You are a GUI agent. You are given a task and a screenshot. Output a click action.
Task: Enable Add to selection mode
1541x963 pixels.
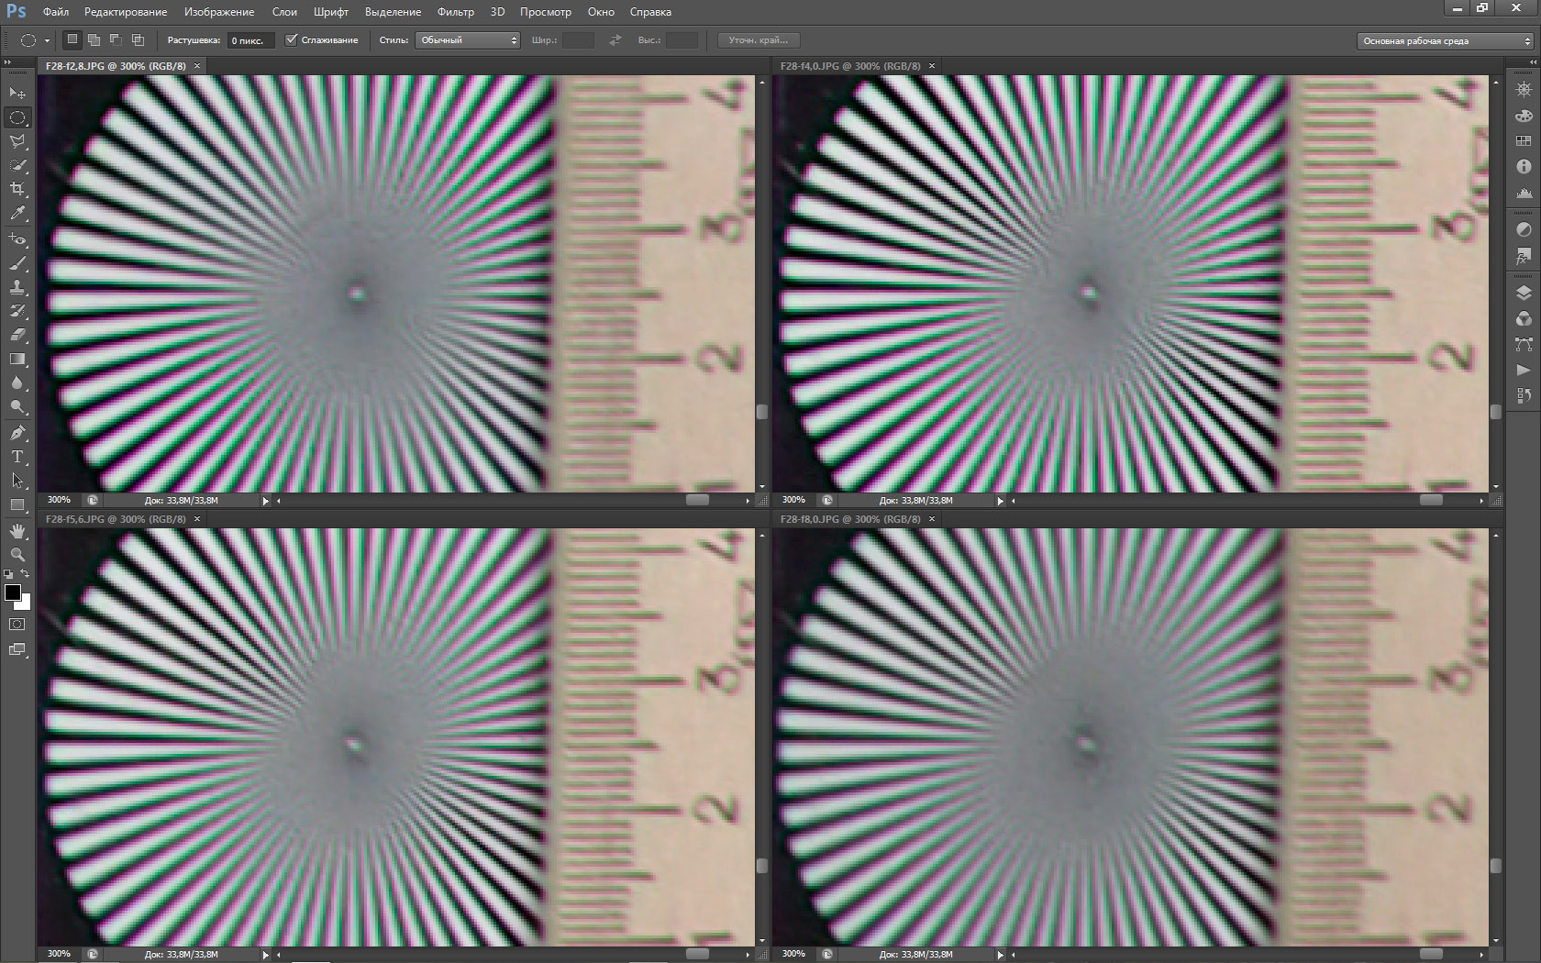pyautogui.click(x=94, y=39)
